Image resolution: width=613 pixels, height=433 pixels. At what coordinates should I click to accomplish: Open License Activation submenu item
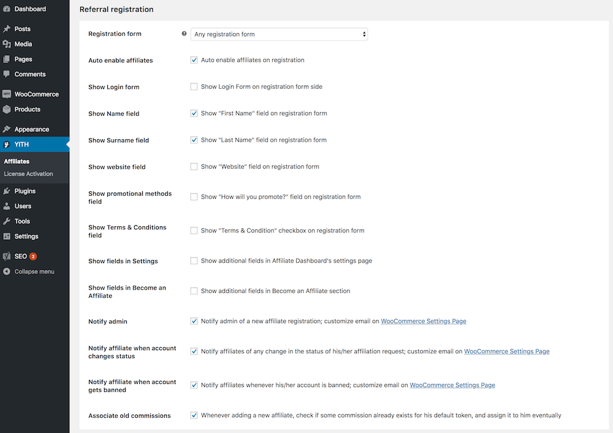[28, 174]
